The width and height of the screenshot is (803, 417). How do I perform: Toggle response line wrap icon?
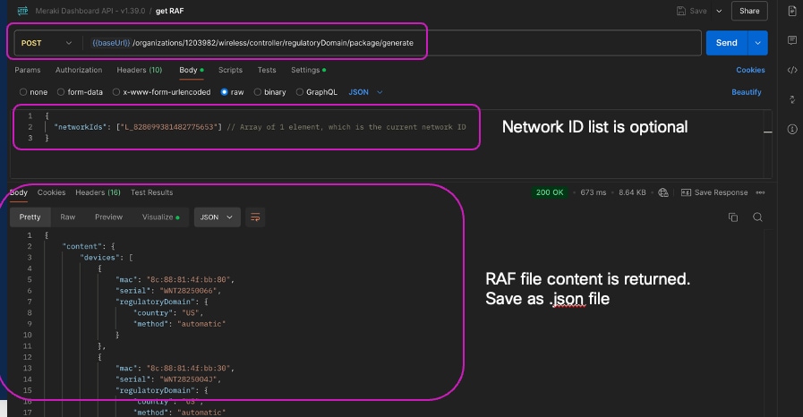point(255,217)
